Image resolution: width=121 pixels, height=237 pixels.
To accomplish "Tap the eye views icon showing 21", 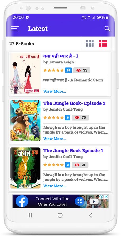I will [x=77, y=165].
